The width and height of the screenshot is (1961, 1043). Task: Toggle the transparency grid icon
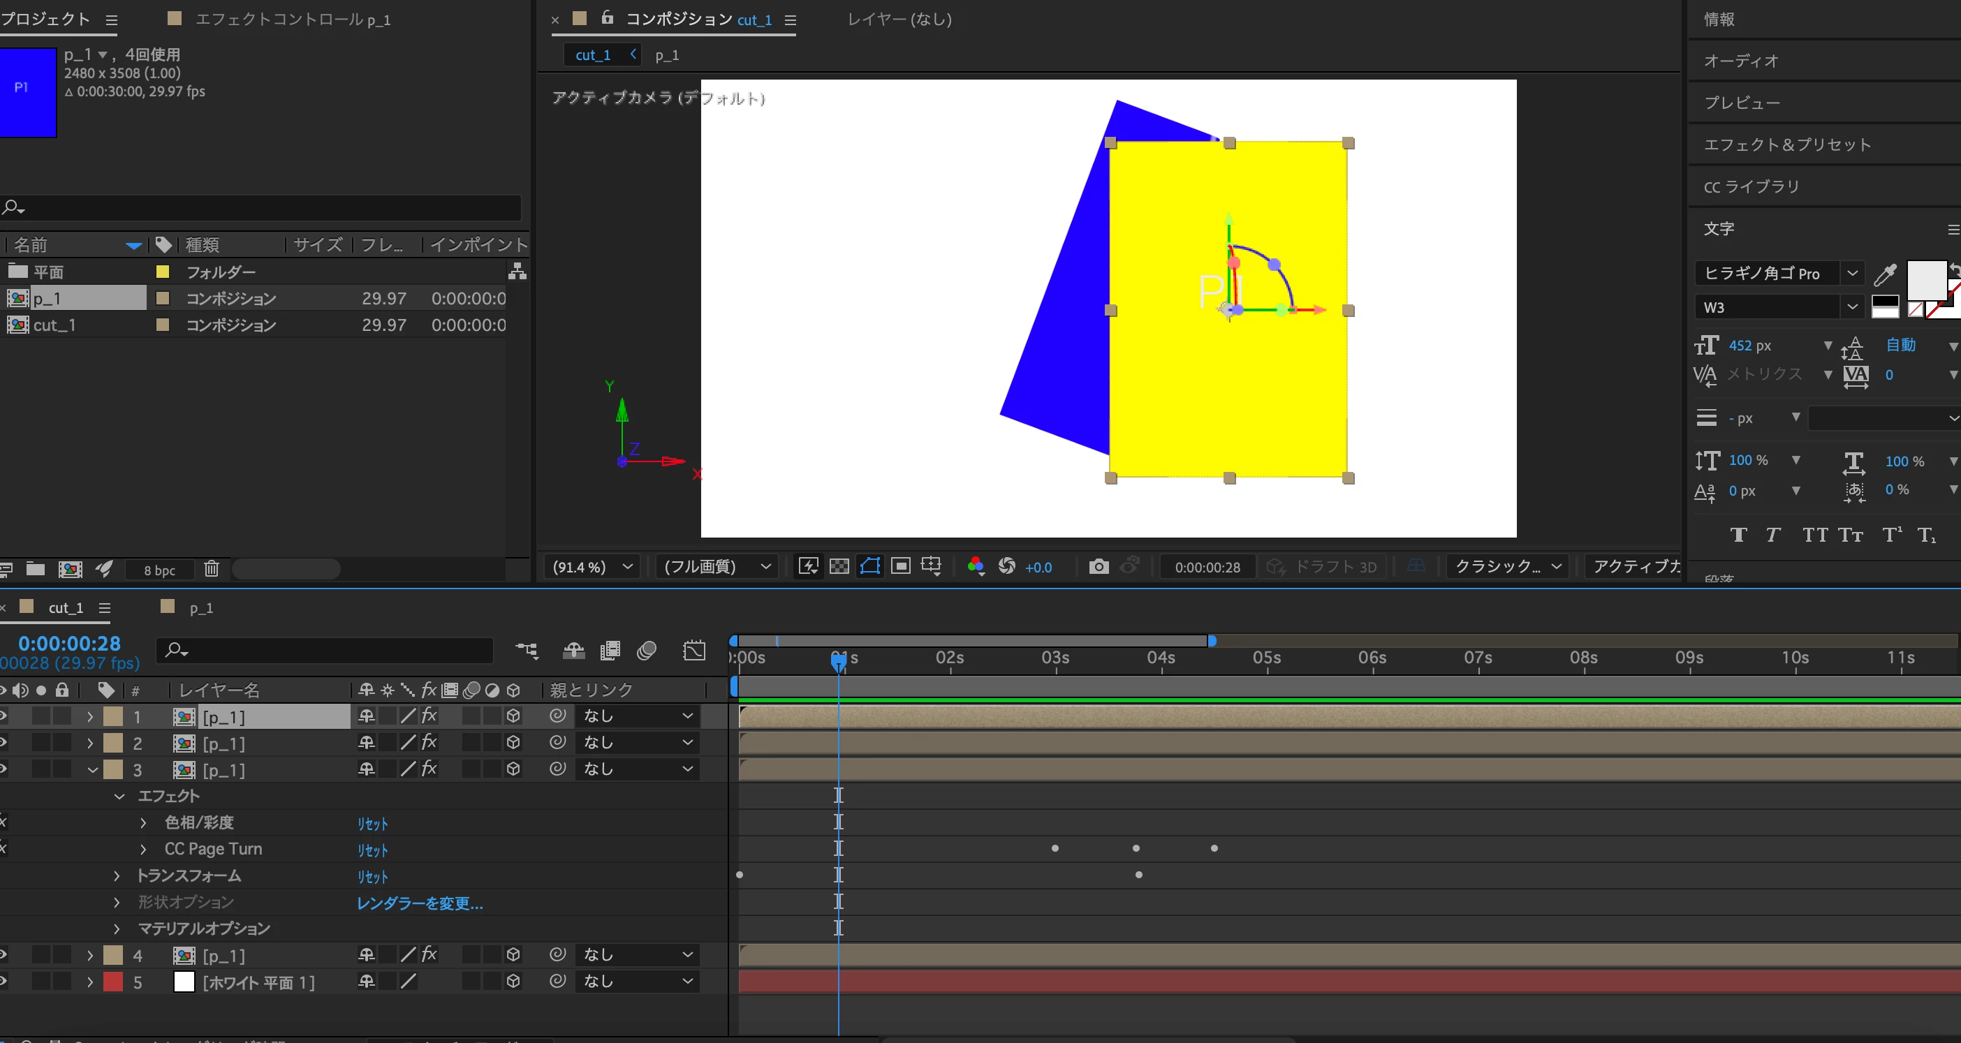click(839, 567)
